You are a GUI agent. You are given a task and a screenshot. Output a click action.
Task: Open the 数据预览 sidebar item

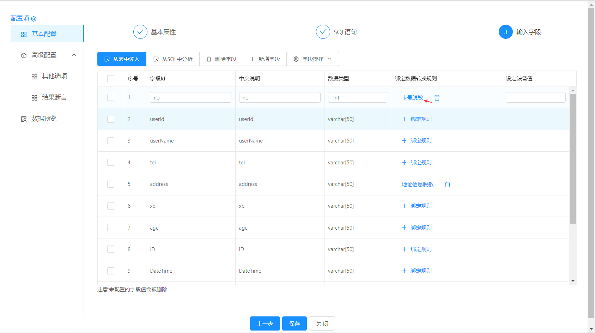tap(44, 119)
